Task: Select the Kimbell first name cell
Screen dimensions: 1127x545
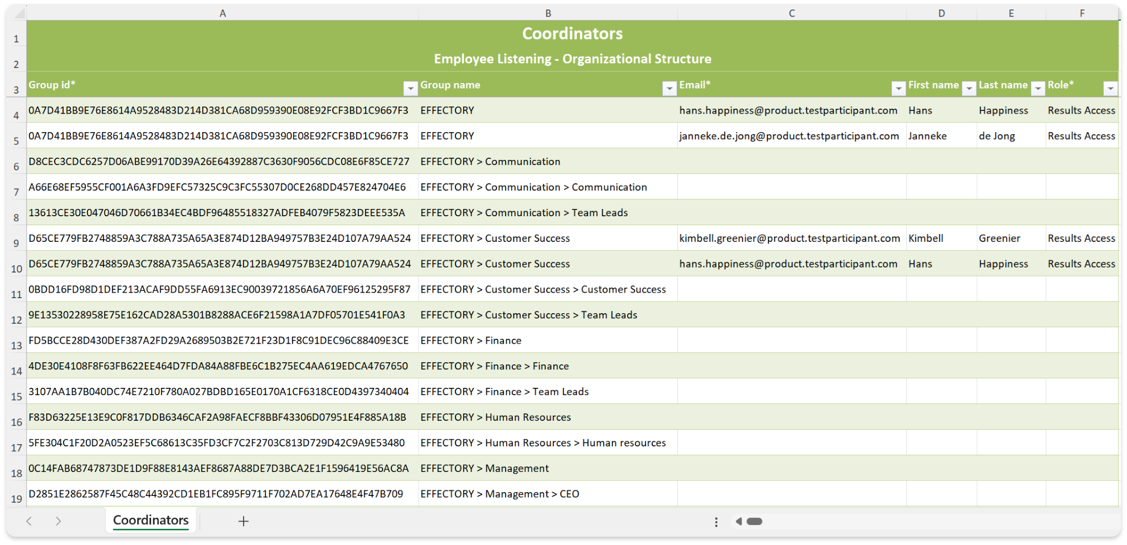Action: tap(941, 238)
